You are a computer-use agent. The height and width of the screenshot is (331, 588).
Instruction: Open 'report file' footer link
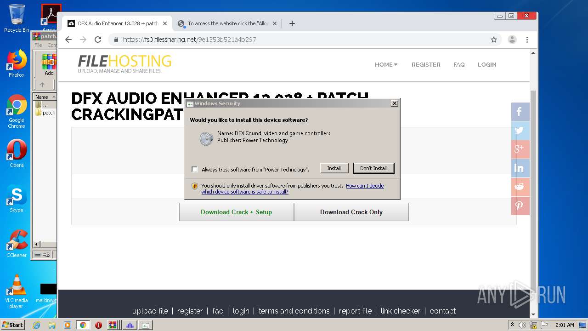tap(355, 311)
